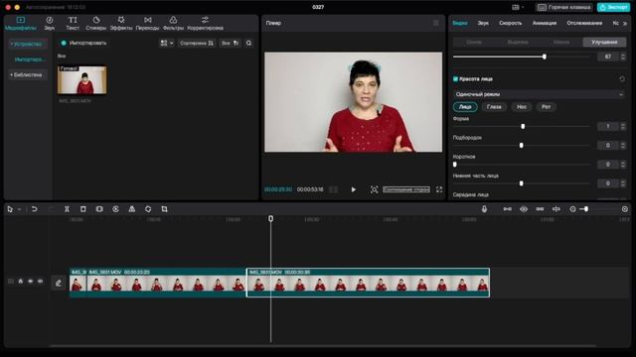Screen dimensions: 636x357
Task: Open the player panel menu icon
Action: coord(435,23)
